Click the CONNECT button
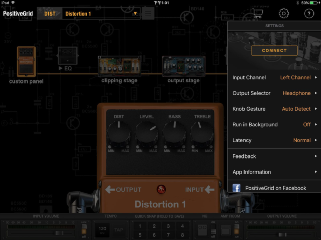Image resolution: width=321 pixels, height=240 pixels. (x=274, y=50)
